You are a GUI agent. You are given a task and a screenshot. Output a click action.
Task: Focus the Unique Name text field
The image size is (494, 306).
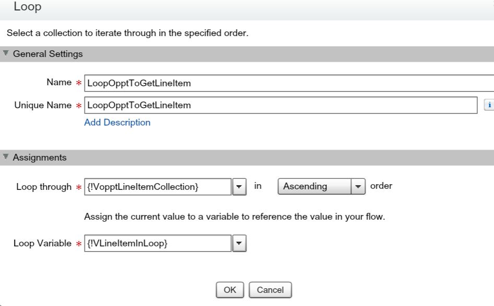tap(280, 105)
